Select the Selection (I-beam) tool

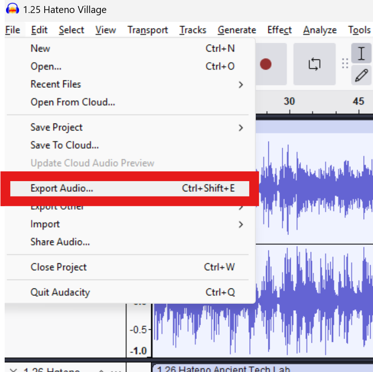[x=361, y=53]
